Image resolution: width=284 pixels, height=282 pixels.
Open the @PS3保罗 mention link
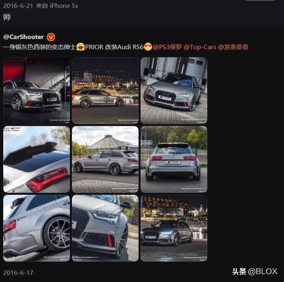167,47
